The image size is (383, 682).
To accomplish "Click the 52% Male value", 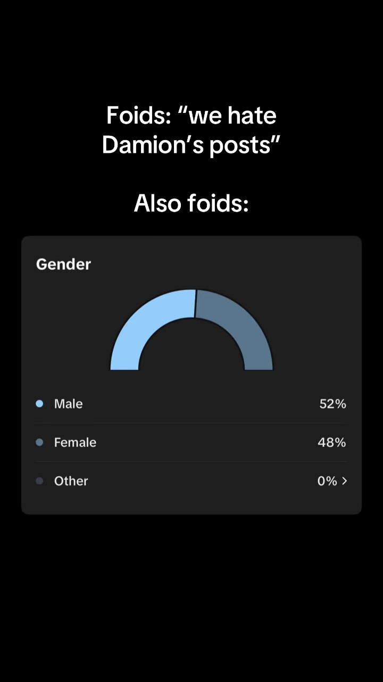I will [332, 404].
